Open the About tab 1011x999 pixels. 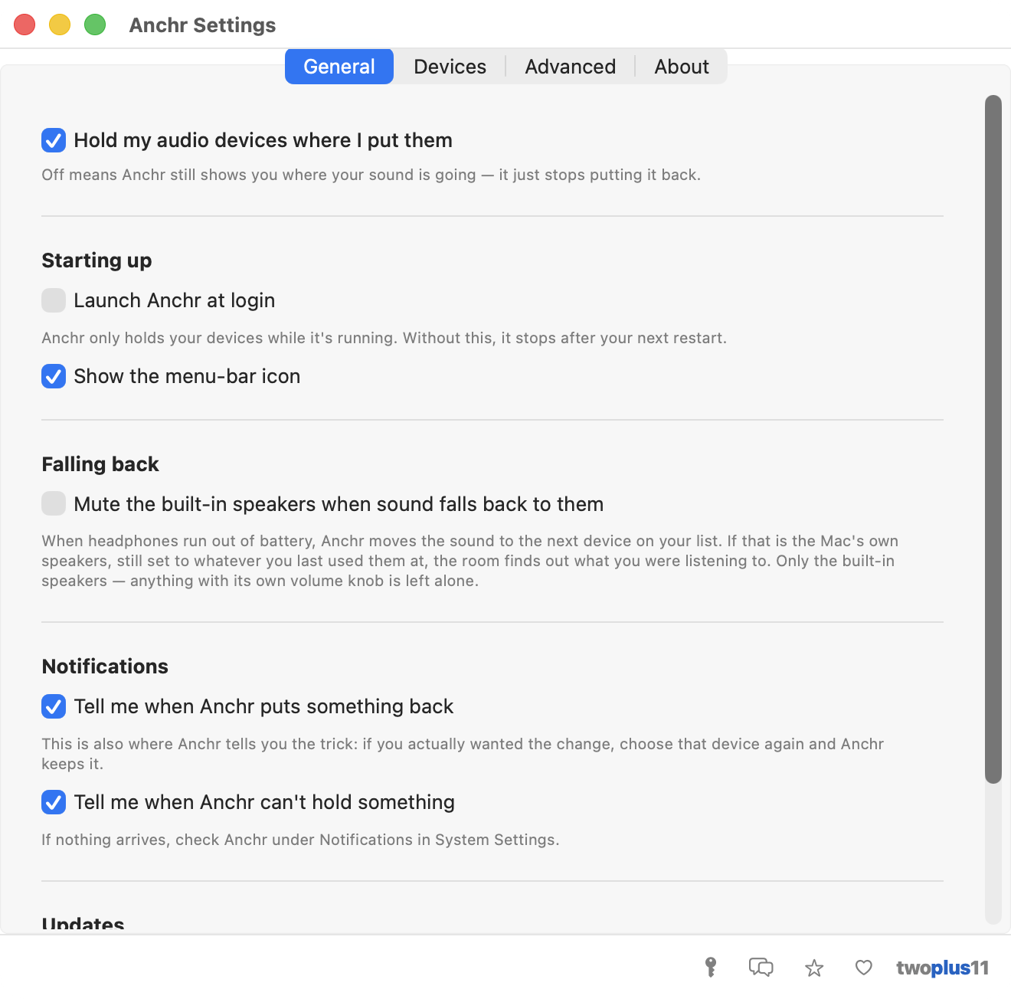(x=682, y=67)
